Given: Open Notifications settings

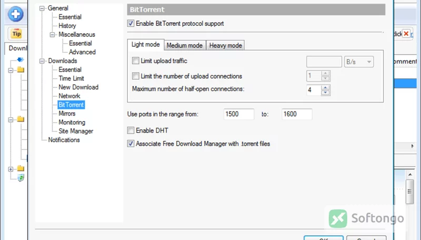Looking at the screenshot, I should (x=64, y=140).
